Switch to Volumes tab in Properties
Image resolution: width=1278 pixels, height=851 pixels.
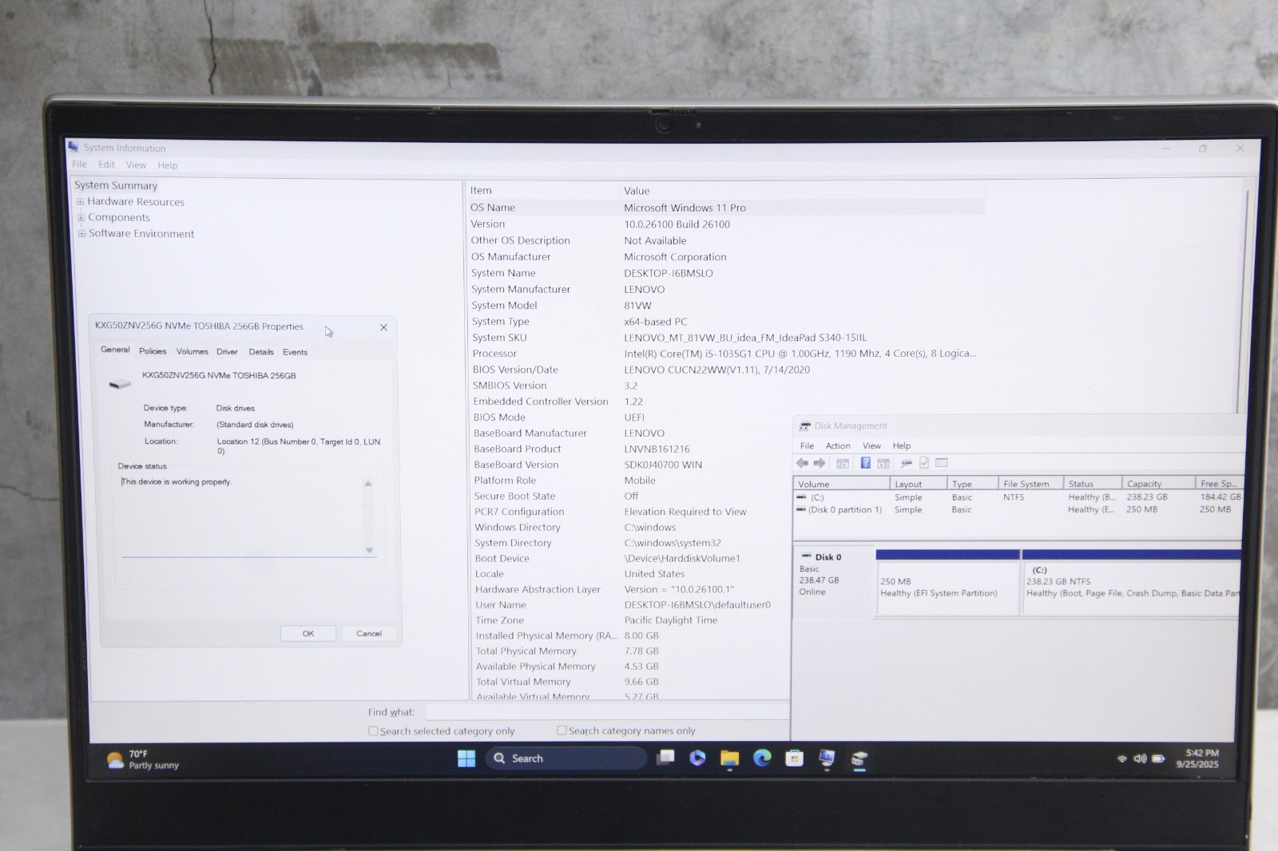(x=192, y=351)
